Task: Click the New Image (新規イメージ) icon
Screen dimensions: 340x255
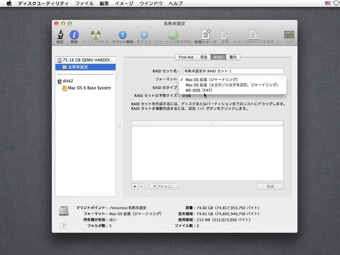Action: pyautogui.click(x=206, y=35)
